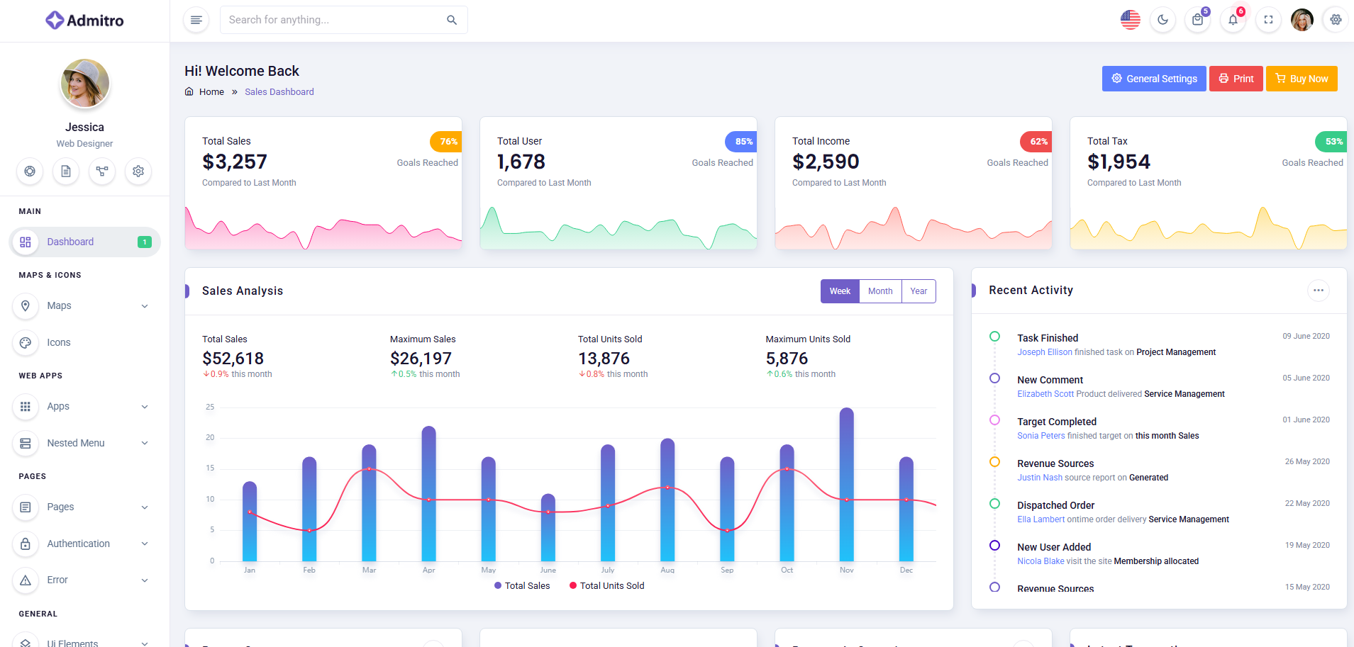The image size is (1354, 647).
Task: Click the General Settings button
Action: point(1154,79)
